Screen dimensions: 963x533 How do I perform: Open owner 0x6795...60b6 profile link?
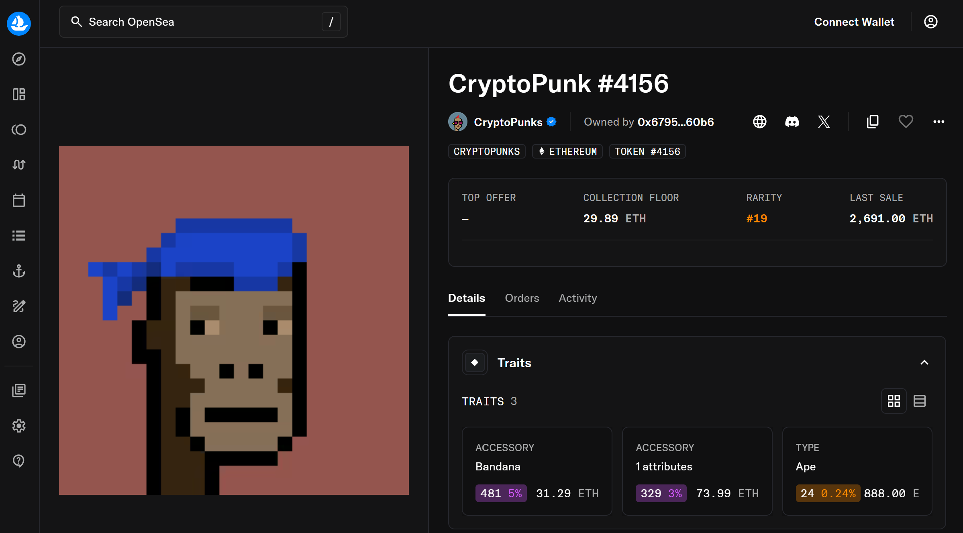pyautogui.click(x=675, y=122)
